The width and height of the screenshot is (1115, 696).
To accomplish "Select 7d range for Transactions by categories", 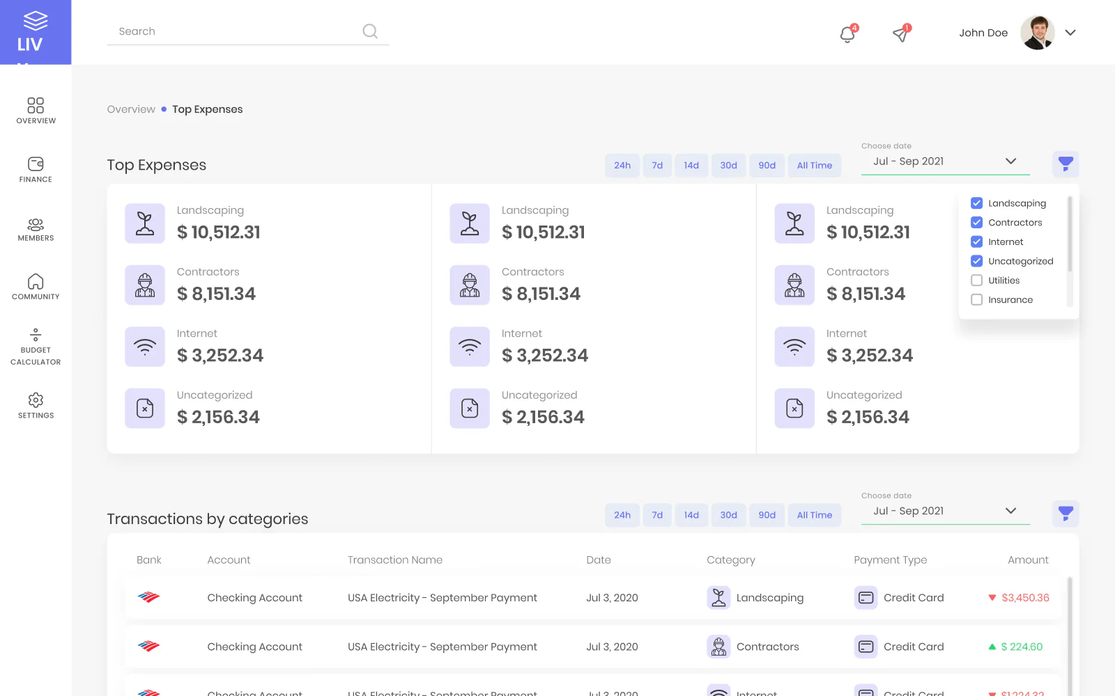I will click(657, 515).
